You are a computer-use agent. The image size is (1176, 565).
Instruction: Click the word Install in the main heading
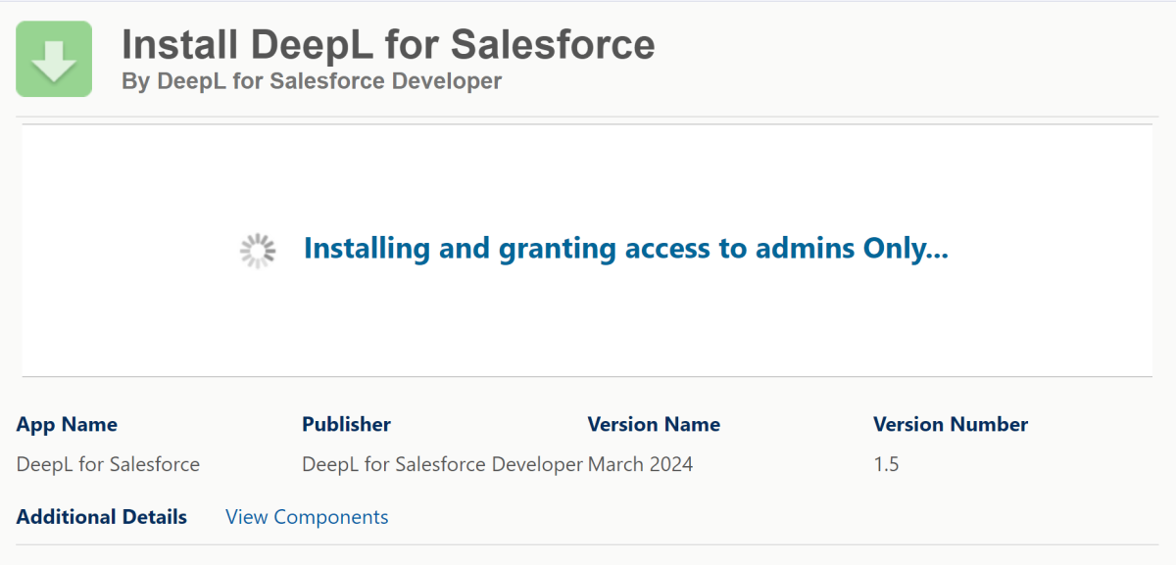(x=179, y=45)
